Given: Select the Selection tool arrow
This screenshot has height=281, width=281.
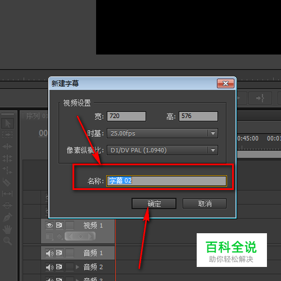Looking at the screenshot, I should [x=7, y=123].
